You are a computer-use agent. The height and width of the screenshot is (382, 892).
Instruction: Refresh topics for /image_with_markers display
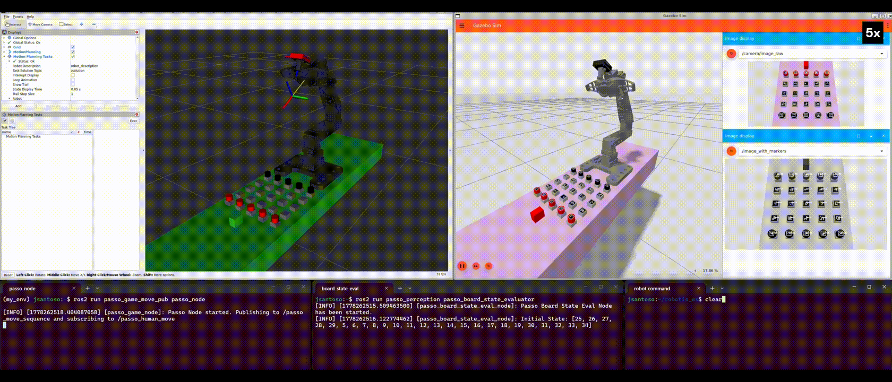tap(731, 151)
